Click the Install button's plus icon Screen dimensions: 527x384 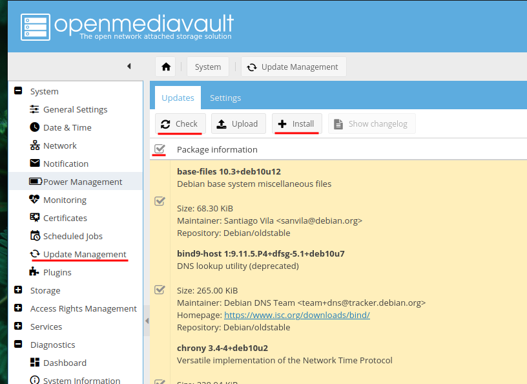(x=282, y=124)
